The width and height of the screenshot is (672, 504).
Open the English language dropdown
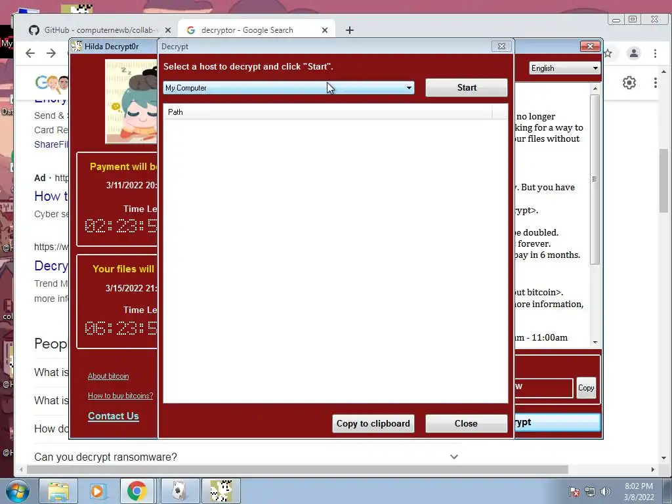pyautogui.click(x=564, y=68)
